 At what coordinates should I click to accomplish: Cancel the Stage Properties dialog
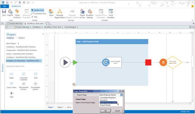pyautogui.click(x=117, y=111)
